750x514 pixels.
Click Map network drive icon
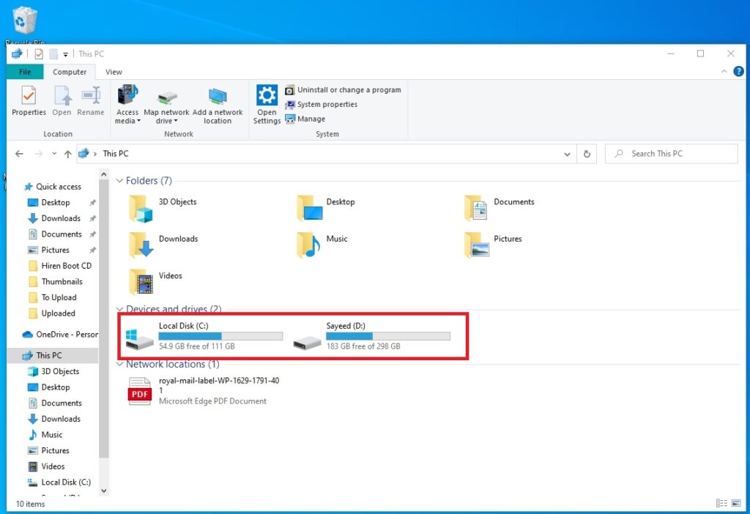tap(166, 103)
